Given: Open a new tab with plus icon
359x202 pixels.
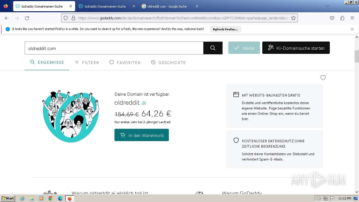Looking at the screenshot, I should click(x=208, y=6).
